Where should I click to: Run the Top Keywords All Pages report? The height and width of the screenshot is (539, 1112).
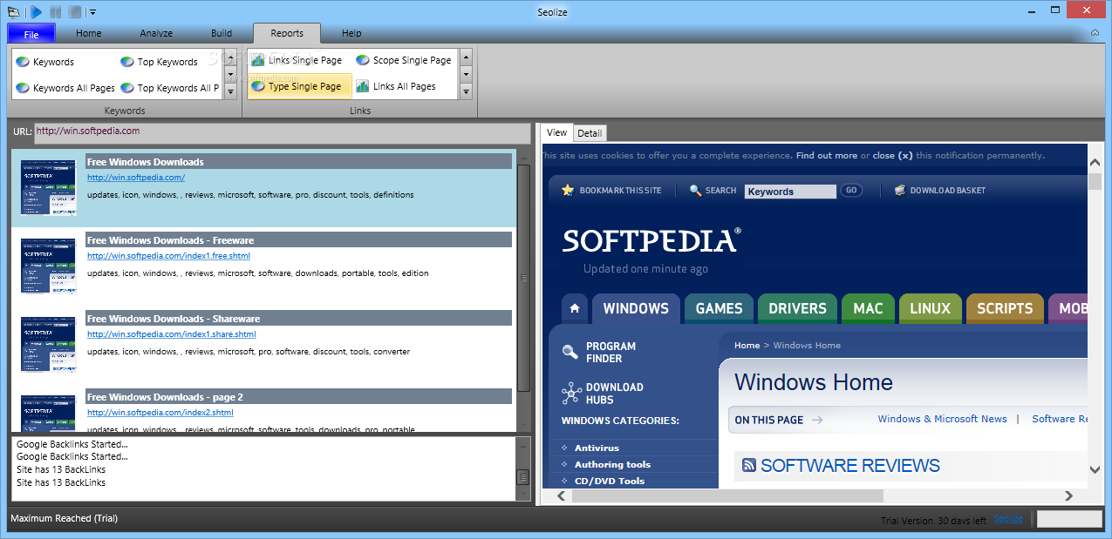click(x=170, y=88)
